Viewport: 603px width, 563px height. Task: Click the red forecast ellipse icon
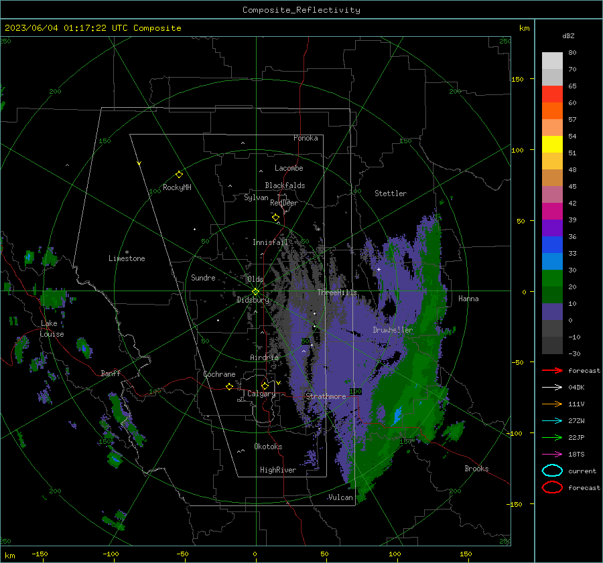tap(552, 487)
